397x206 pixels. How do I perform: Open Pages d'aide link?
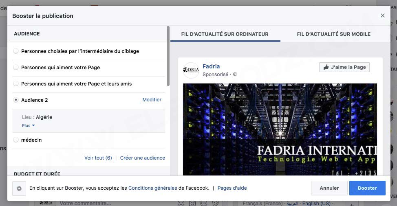pyautogui.click(x=232, y=188)
